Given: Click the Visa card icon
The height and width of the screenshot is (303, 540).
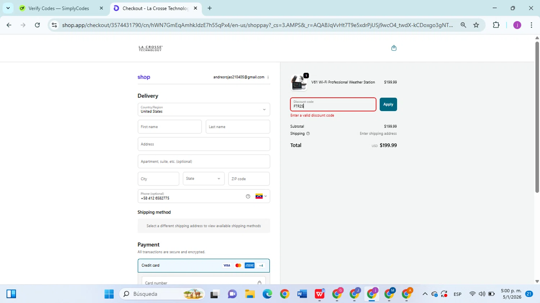Looking at the screenshot, I should coord(227,265).
